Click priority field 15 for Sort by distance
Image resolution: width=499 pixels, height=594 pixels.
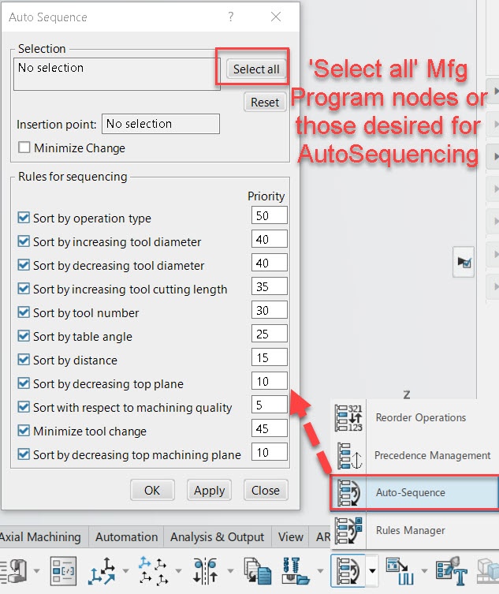click(269, 357)
